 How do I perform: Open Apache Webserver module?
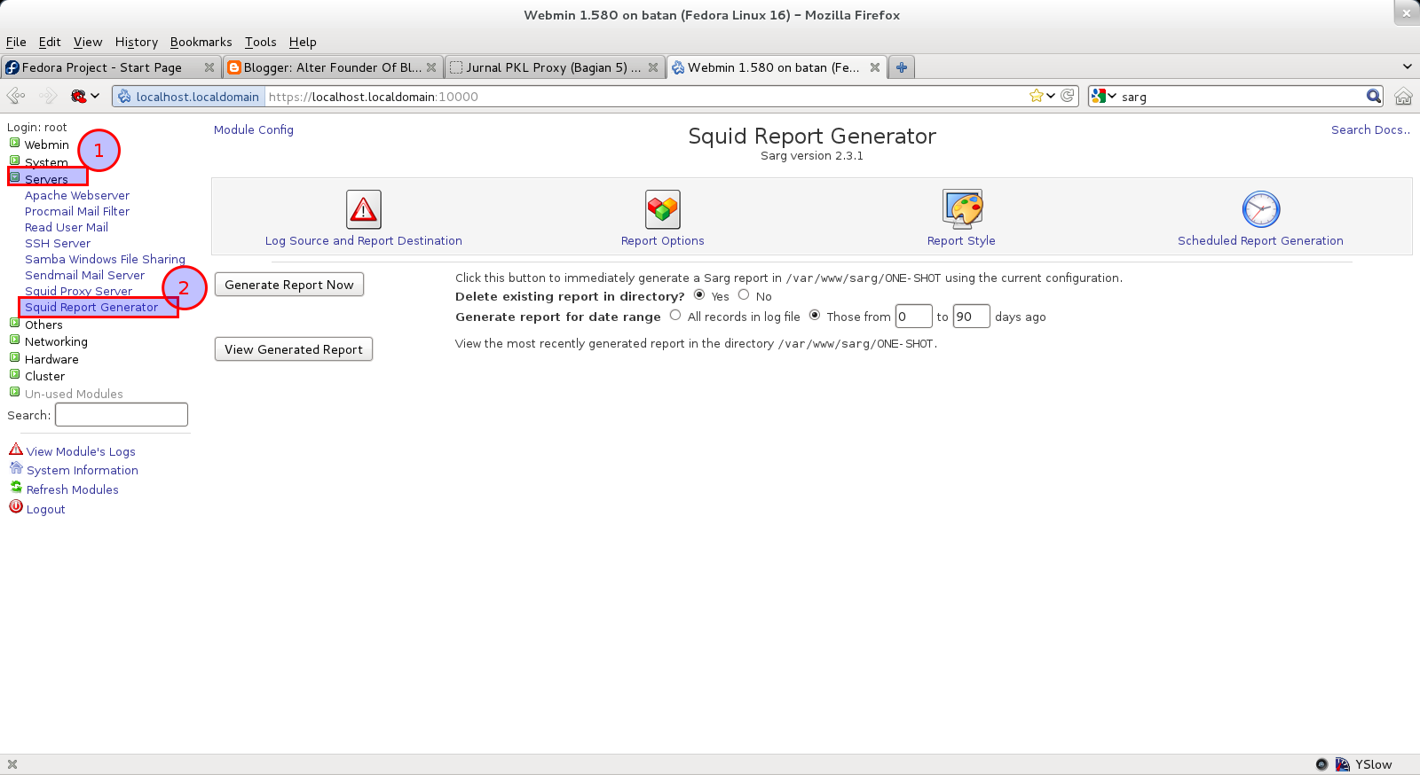click(x=77, y=195)
